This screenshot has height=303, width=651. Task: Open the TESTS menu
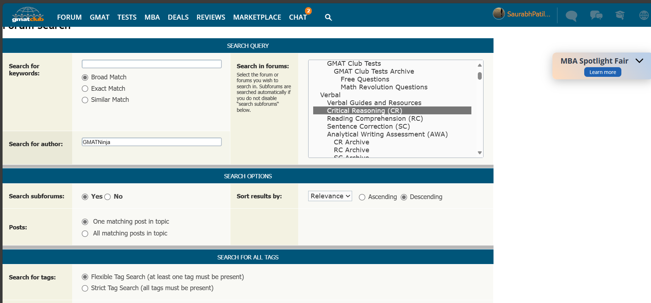click(x=127, y=17)
